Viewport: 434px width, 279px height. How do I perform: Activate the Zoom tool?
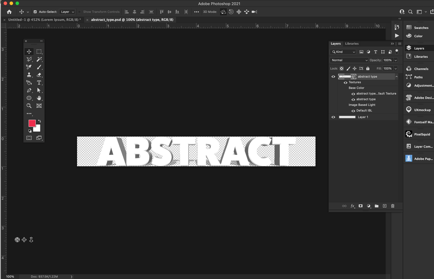click(29, 105)
